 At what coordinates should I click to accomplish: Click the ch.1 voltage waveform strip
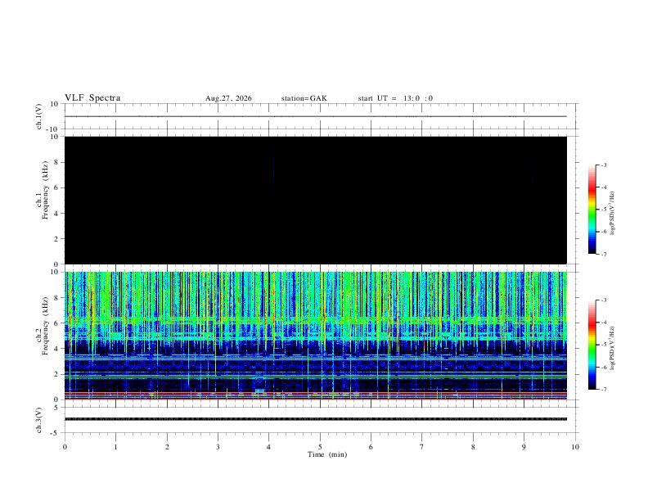tap(316, 116)
